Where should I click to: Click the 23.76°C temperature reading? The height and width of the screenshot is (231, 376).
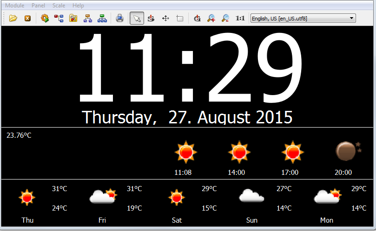(x=19, y=135)
